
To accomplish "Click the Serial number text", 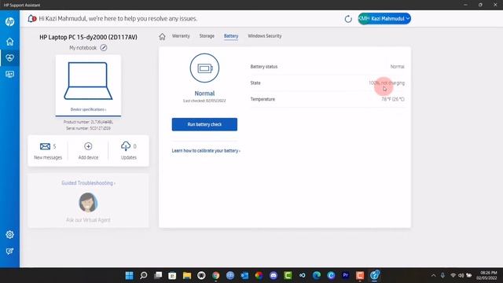I will click(x=88, y=128).
